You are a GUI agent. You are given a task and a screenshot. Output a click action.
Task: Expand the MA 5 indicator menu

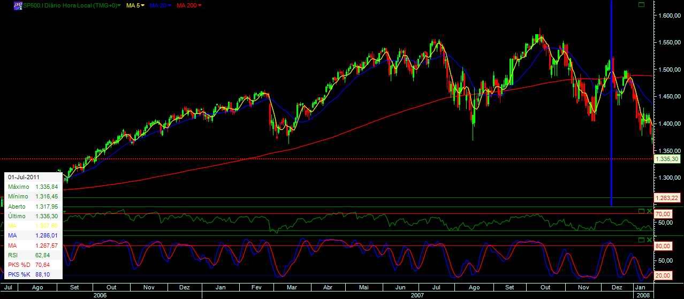point(143,5)
